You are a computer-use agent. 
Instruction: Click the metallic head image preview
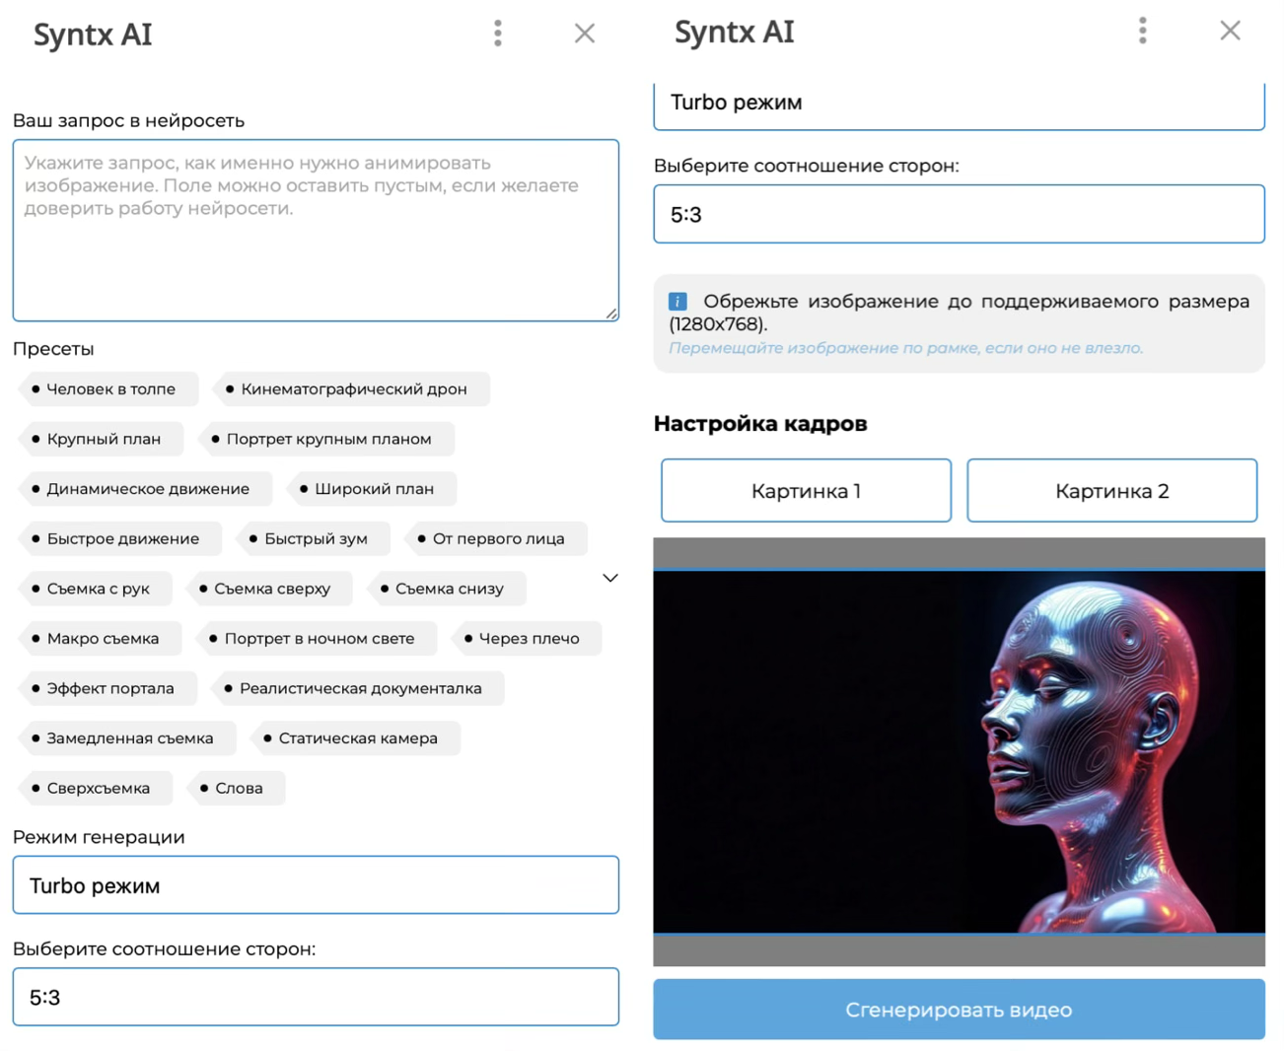tap(958, 751)
